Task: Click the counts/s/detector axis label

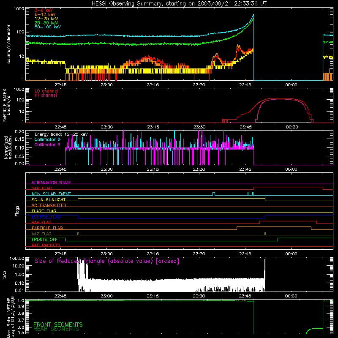Action: [8, 44]
